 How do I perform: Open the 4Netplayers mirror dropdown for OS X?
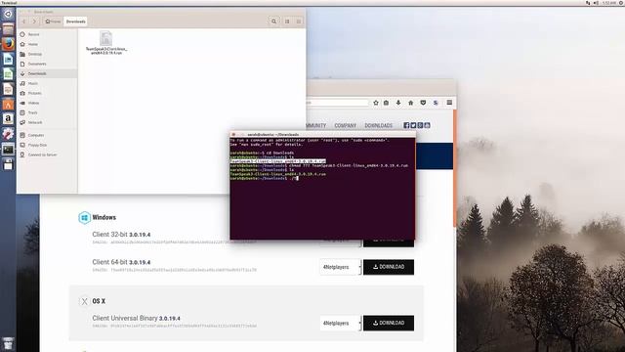341,324
